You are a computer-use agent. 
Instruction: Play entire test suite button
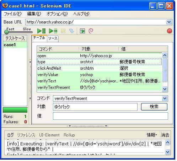[x=41, y=31]
